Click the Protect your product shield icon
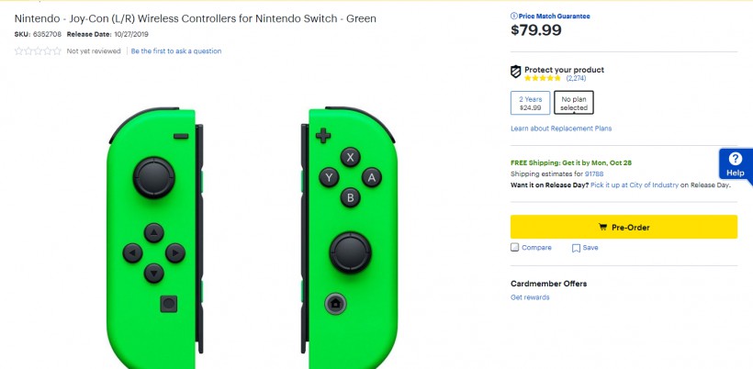The image size is (753, 369). point(515,71)
